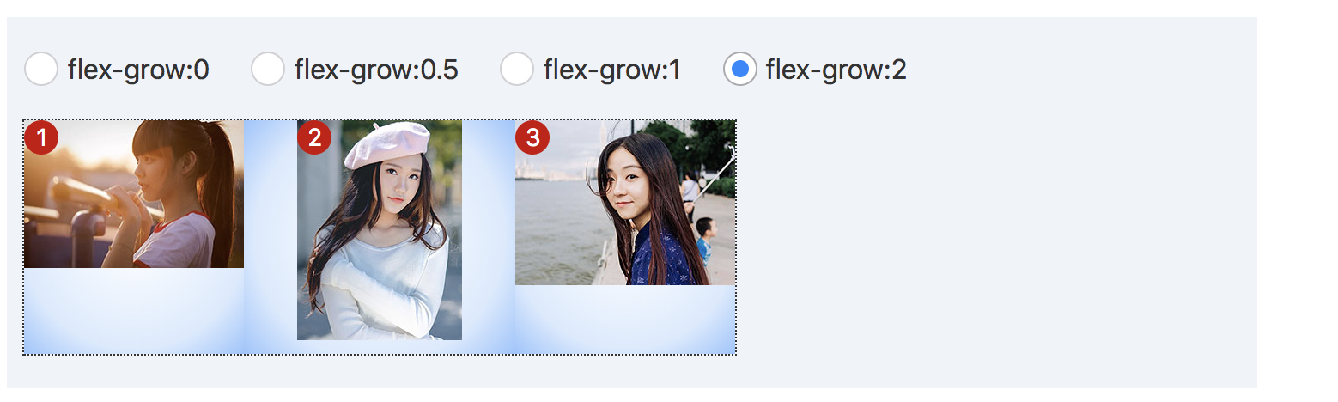
Task: Select the flex-grow:0 radio button
Action: [x=41, y=69]
